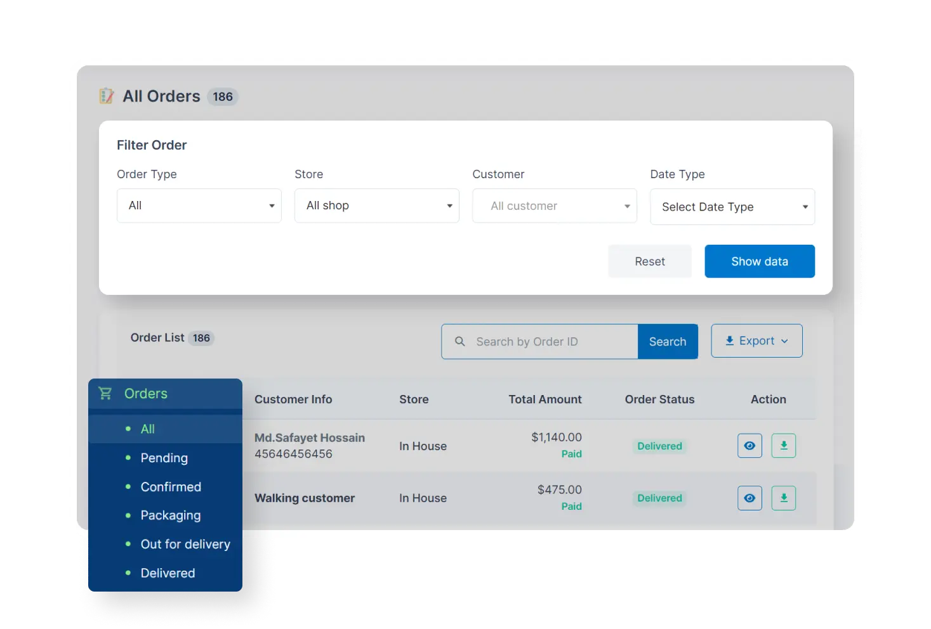Click the download icon inside the Export button
Viewport: 931px width, 629px height.
[x=729, y=340]
